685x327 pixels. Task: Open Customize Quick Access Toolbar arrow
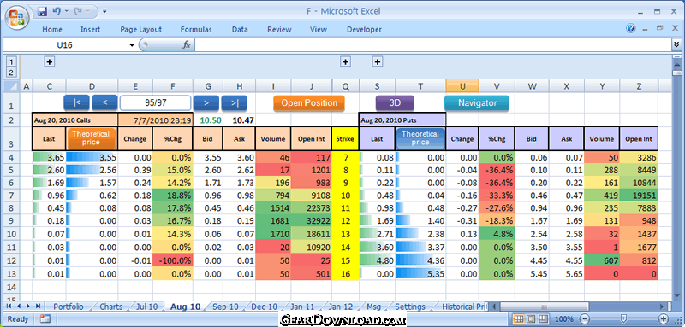[x=104, y=11]
